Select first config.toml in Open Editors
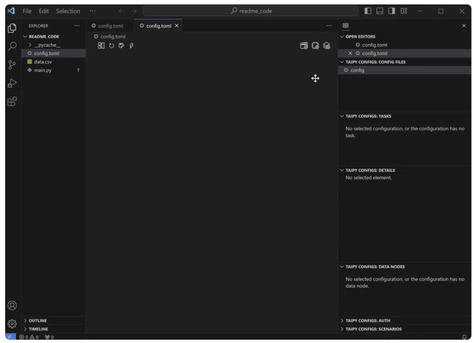The height and width of the screenshot is (343, 474). (404, 45)
